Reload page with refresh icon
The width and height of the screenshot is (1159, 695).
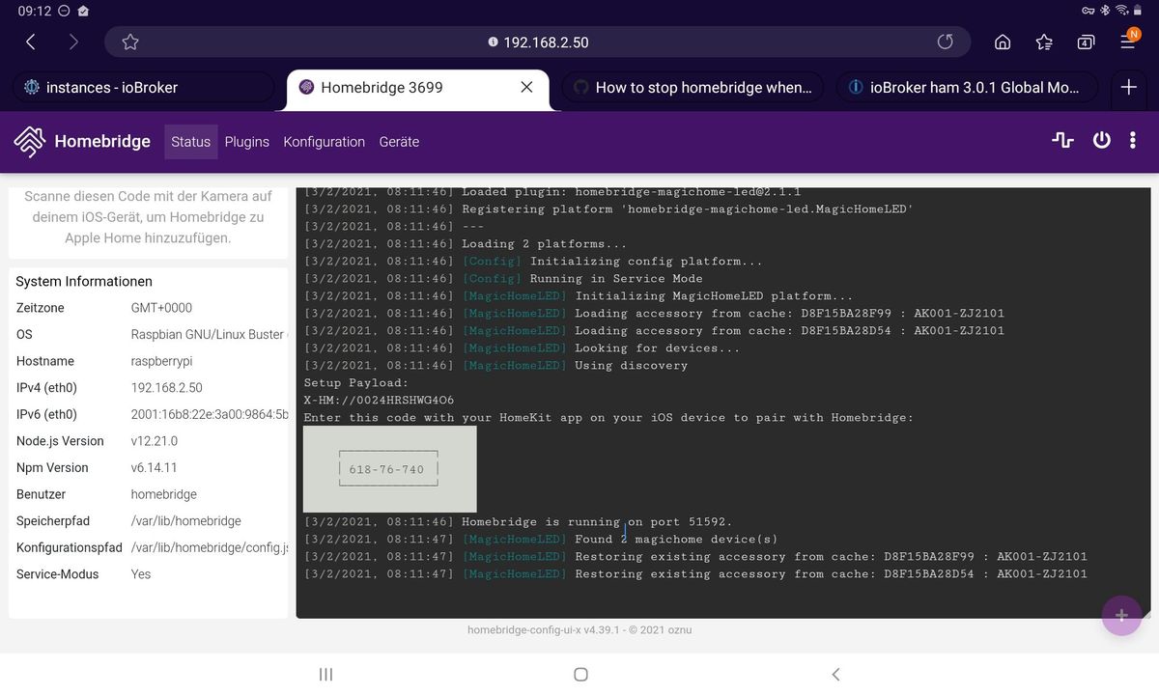coord(945,42)
